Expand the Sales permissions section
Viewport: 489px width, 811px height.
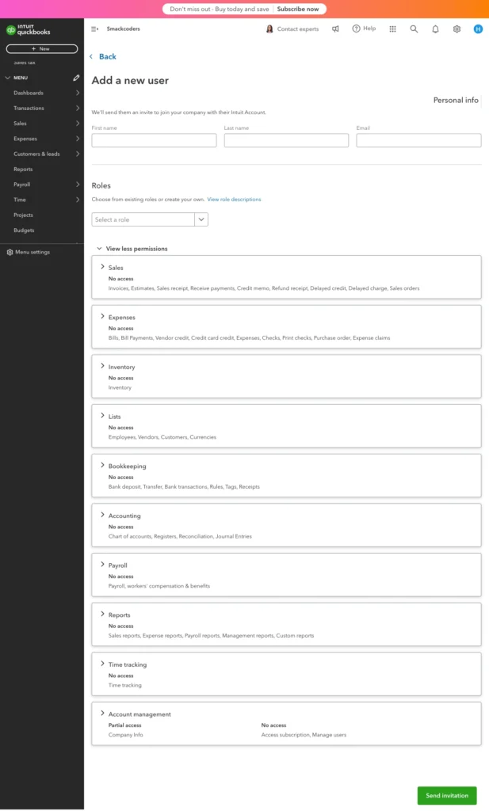102,267
